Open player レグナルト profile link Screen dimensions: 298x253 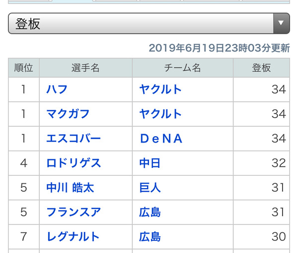[x=73, y=237]
